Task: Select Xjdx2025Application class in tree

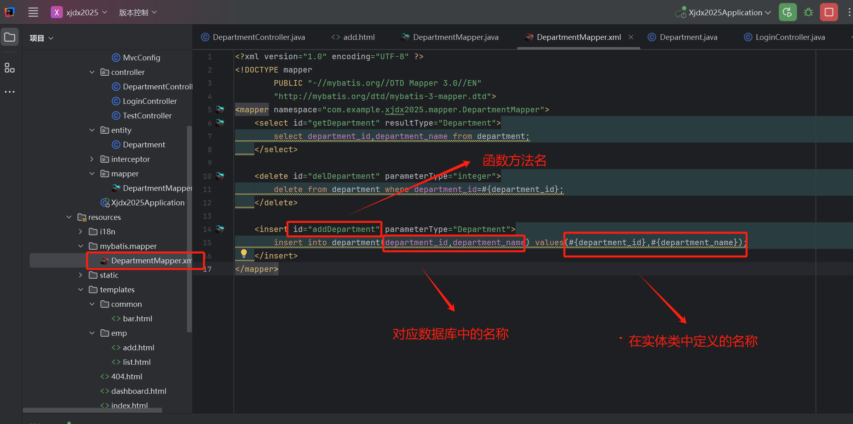Action: (x=143, y=203)
